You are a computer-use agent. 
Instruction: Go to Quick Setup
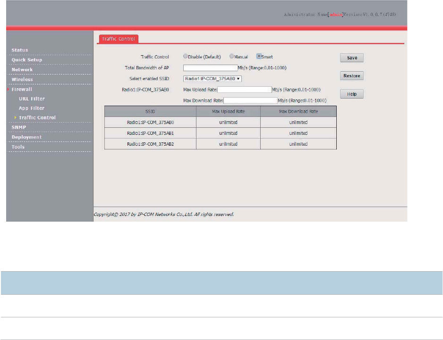pos(27,60)
